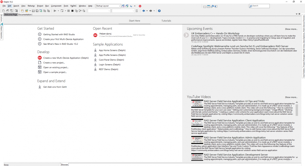
Task: Toggle the dark theme with the moon icon
Action: point(131,6)
